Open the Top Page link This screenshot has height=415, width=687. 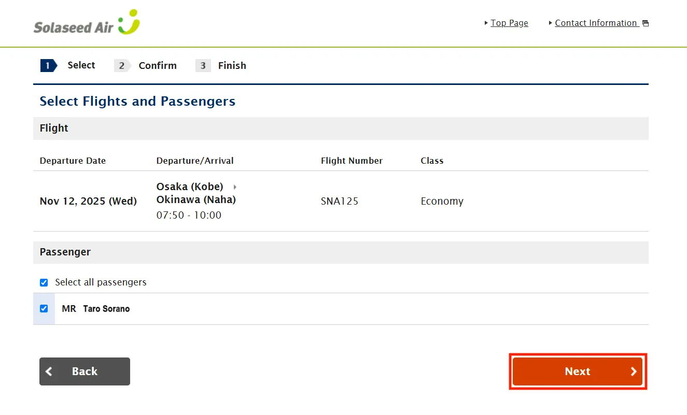click(509, 23)
